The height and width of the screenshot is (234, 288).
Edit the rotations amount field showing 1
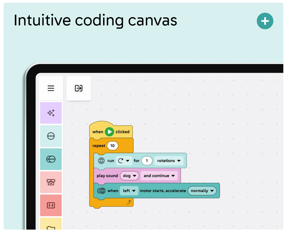[x=147, y=161]
